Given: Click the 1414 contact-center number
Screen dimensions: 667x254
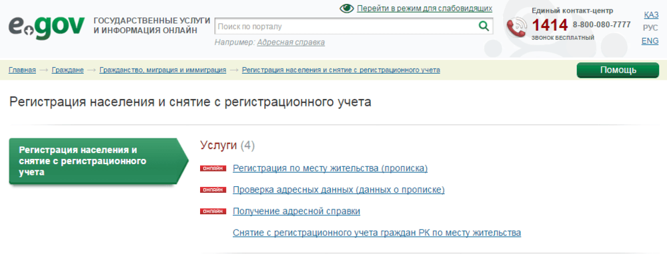Looking at the screenshot, I should point(550,25).
